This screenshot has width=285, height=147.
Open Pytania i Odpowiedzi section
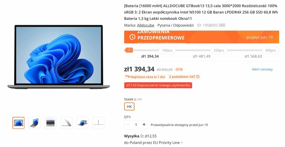click(176, 25)
